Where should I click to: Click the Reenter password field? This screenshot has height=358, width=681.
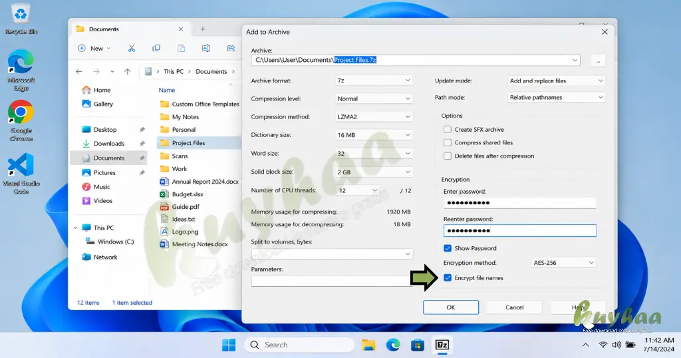(520, 231)
